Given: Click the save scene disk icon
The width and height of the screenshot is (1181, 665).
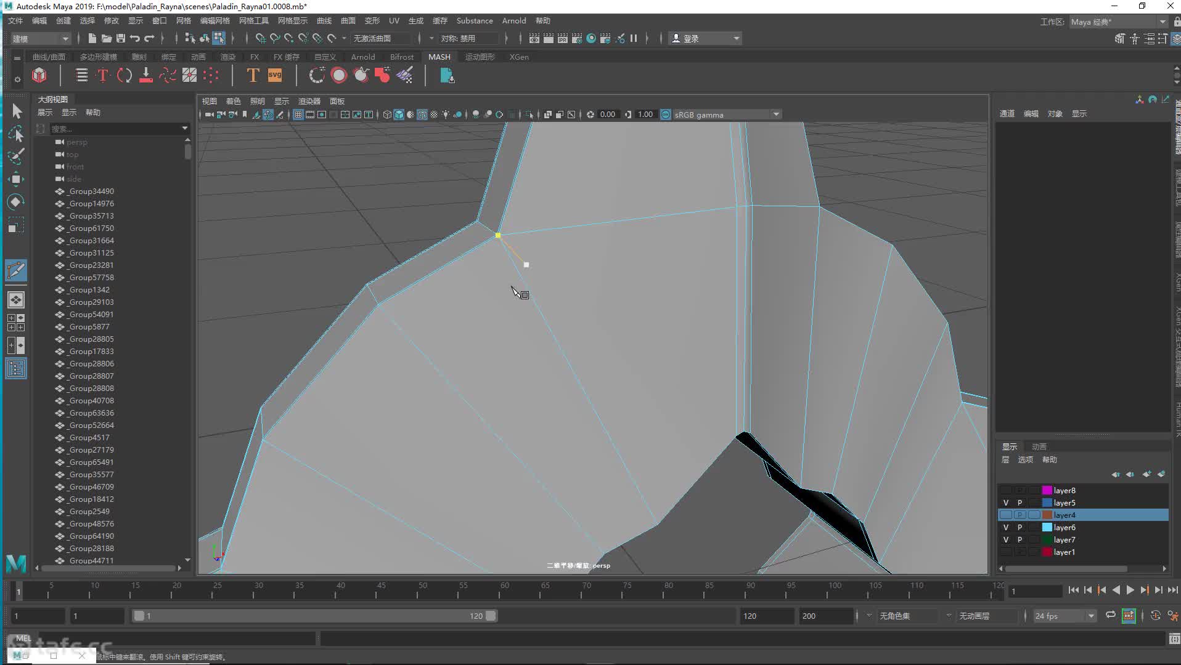Looking at the screenshot, I should 120,38.
